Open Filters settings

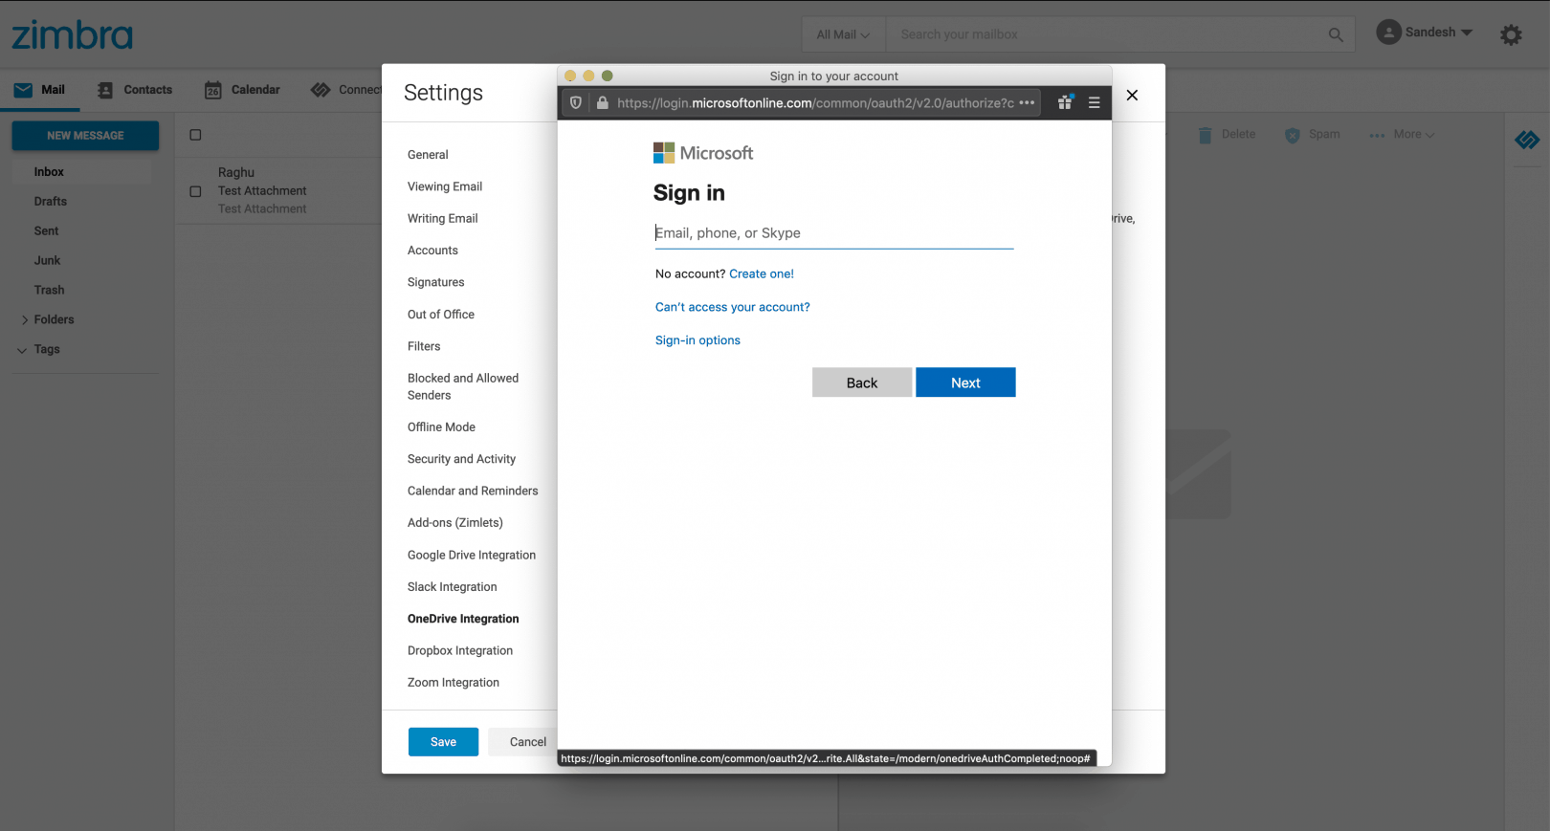(424, 346)
